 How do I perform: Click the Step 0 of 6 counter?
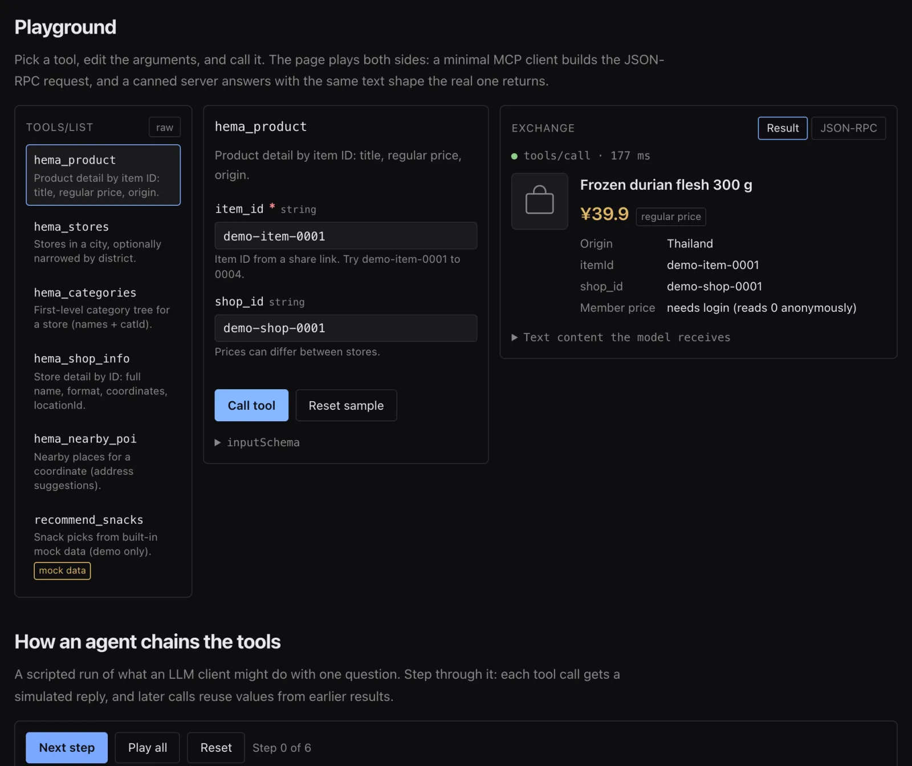coord(282,748)
